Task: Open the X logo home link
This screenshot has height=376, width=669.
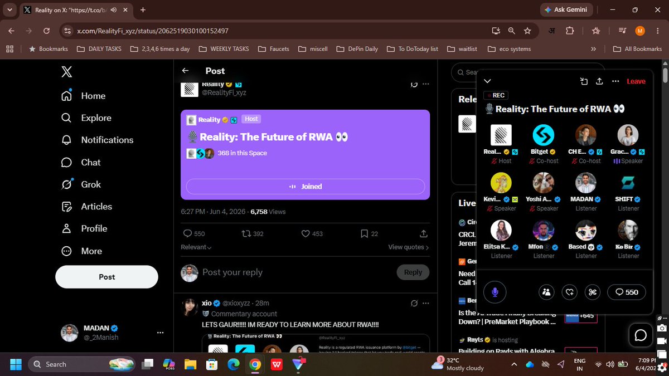Action: point(67,72)
